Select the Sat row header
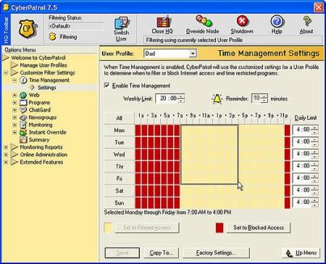Image resolution: width=326 pixels, height=264 pixels. [119, 191]
